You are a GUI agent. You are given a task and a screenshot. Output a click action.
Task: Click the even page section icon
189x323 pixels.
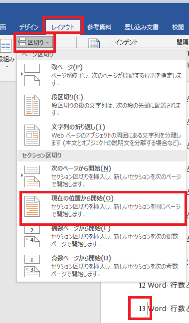32,236
